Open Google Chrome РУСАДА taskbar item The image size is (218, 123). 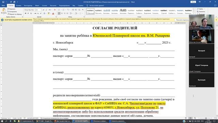(45, 121)
